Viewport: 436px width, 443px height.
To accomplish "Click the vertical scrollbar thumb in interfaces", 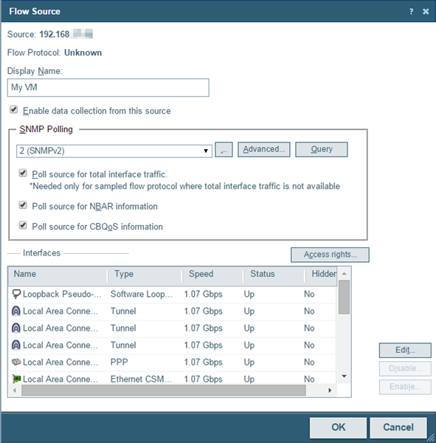I will tap(344, 297).
